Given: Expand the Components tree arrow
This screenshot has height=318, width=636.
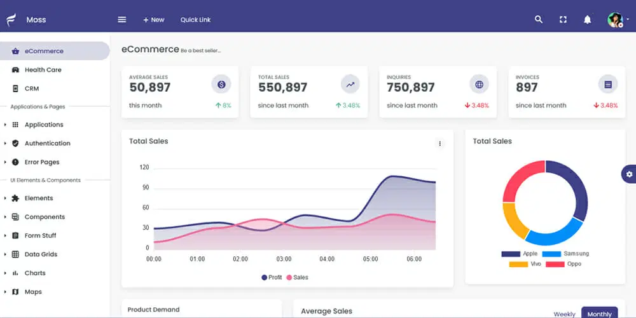Looking at the screenshot, I should pos(5,217).
